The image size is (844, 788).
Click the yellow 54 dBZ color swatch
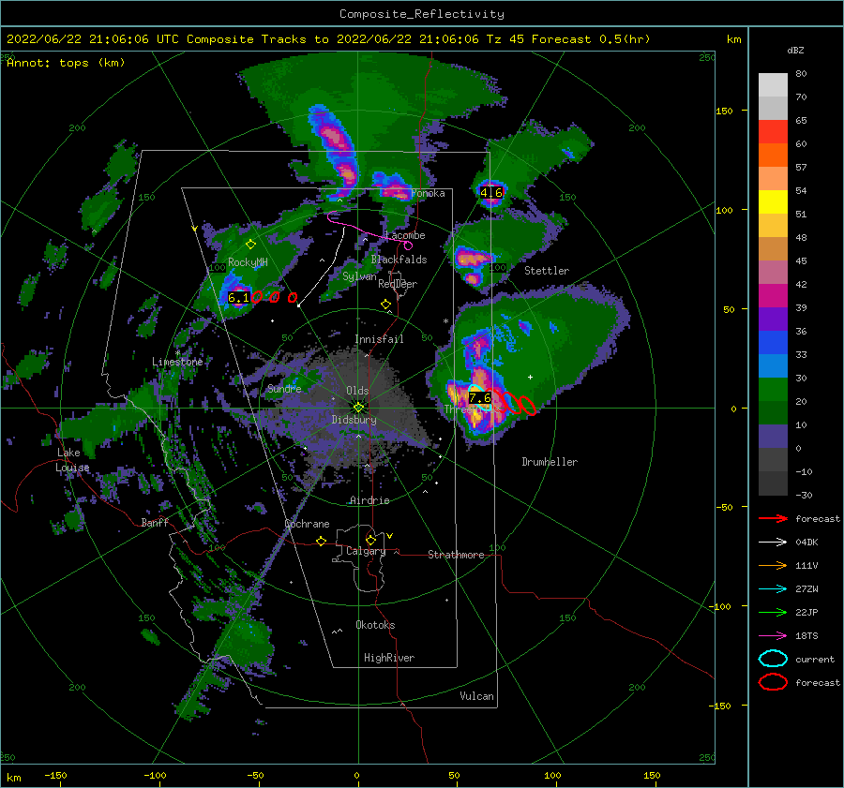click(x=774, y=202)
